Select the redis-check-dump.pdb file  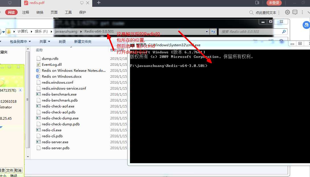pyautogui.click(x=61, y=124)
